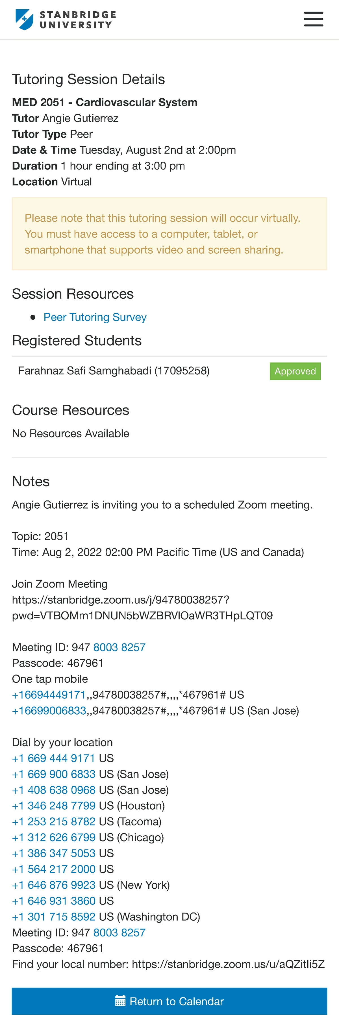Open the hamburger navigation menu
Viewport: 339px width, 1015px height.
pos(313,19)
